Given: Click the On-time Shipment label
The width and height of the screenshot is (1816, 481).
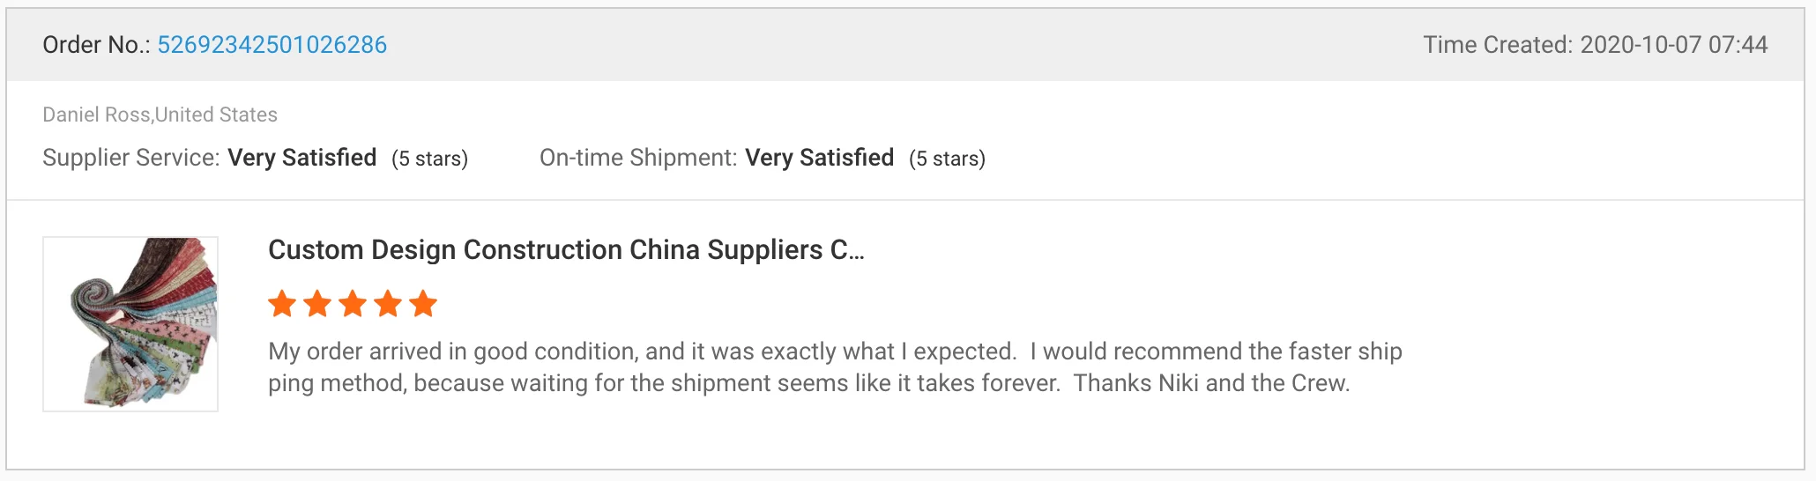Looking at the screenshot, I should coord(638,158).
